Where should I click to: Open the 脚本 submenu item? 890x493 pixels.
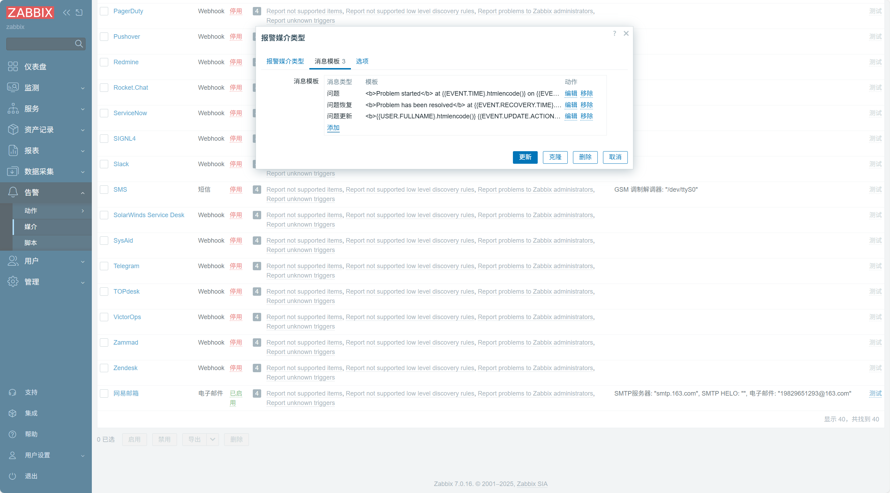pos(52,243)
